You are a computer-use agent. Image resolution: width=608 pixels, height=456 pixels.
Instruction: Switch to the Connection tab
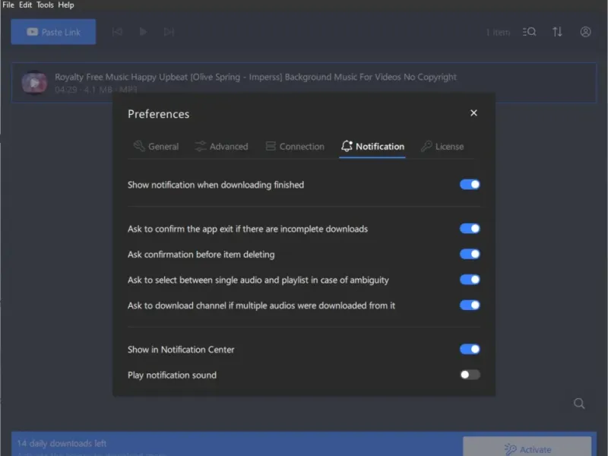pyautogui.click(x=295, y=147)
